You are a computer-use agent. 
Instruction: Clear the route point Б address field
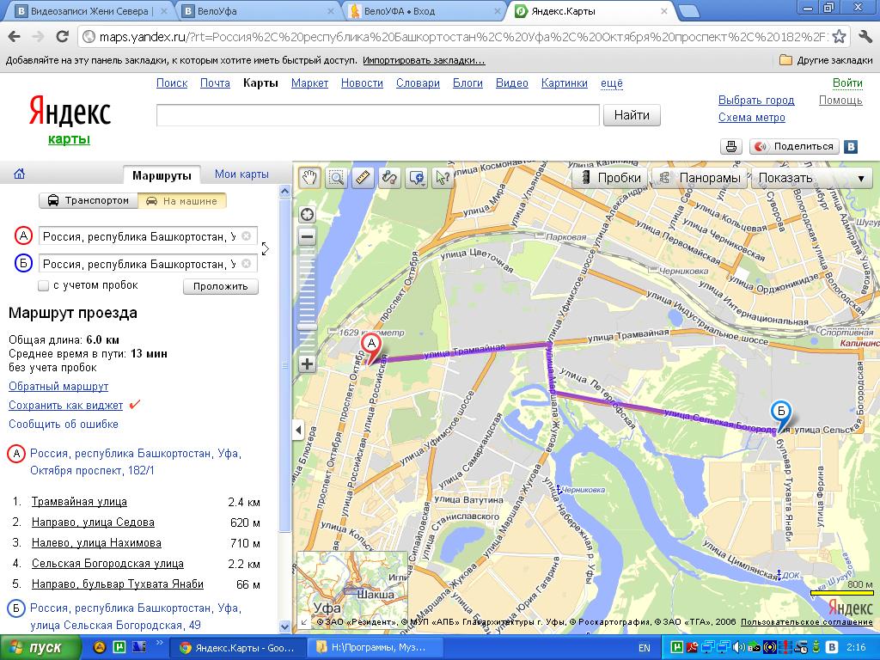point(247,264)
